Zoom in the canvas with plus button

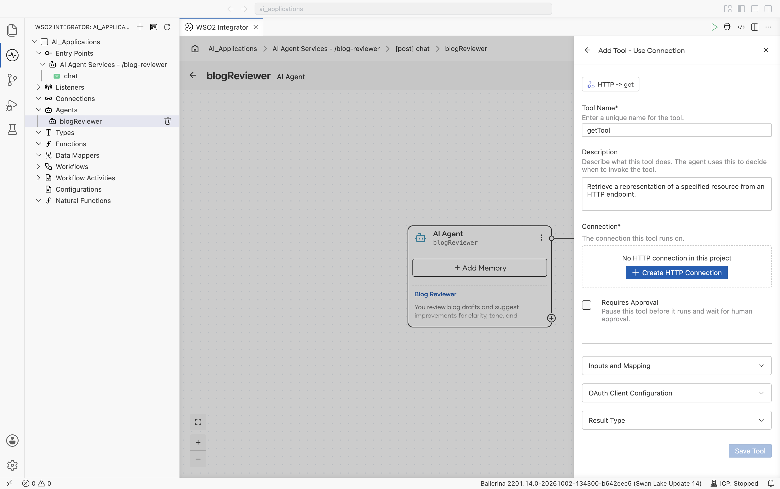point(198,442)
